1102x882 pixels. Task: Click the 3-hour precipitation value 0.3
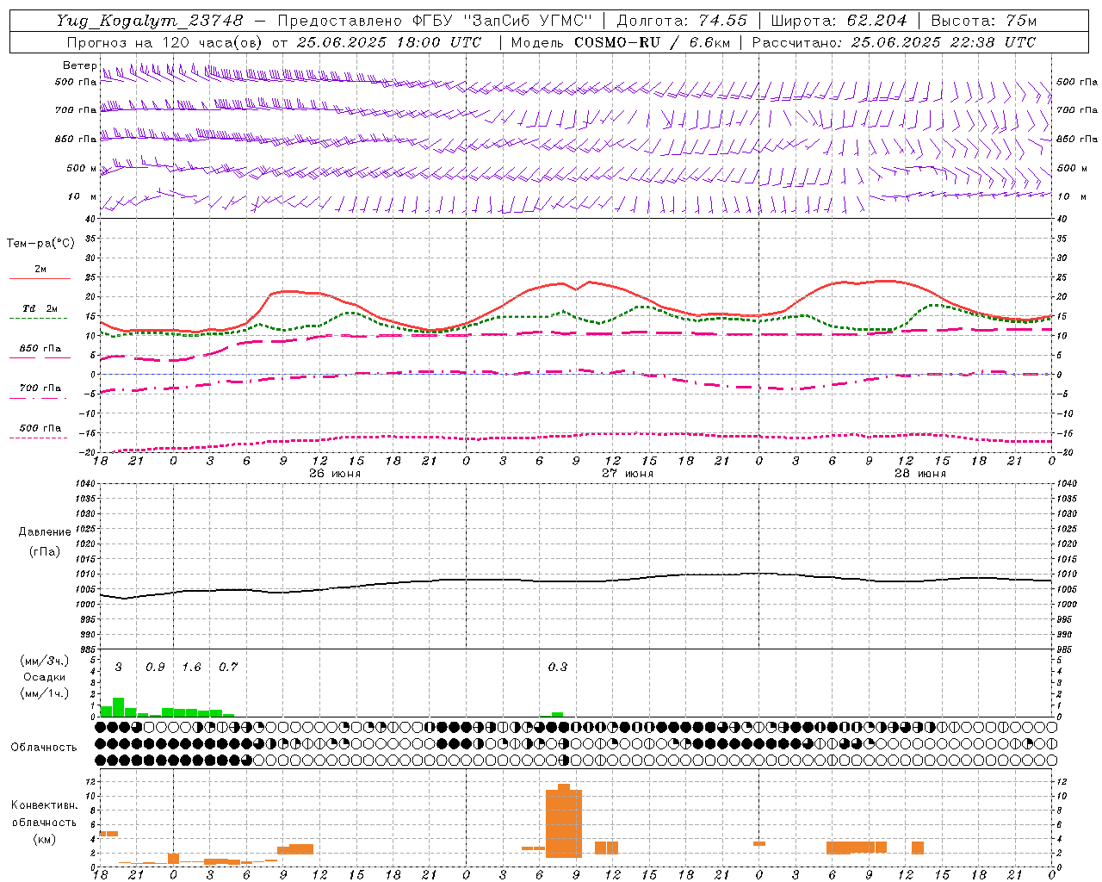(x=558, y=668)
